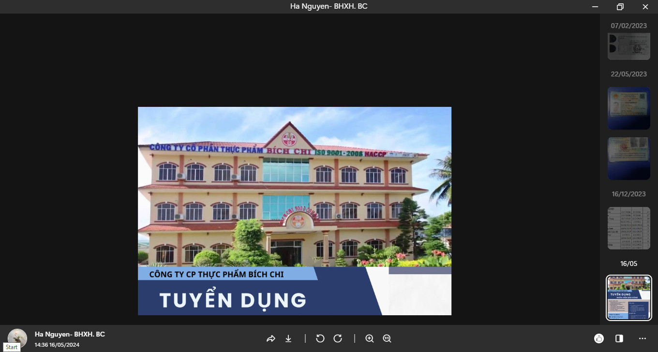
Task: Download the current image
Action: click(288, 338)
